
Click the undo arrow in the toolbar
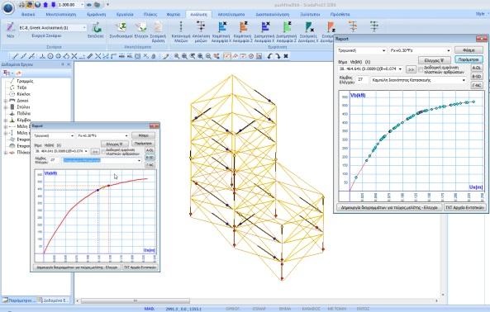pos(269,56)
